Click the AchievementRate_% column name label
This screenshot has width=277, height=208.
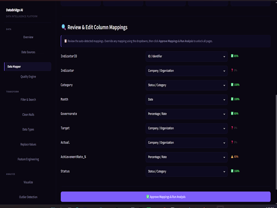click(73, 157)
